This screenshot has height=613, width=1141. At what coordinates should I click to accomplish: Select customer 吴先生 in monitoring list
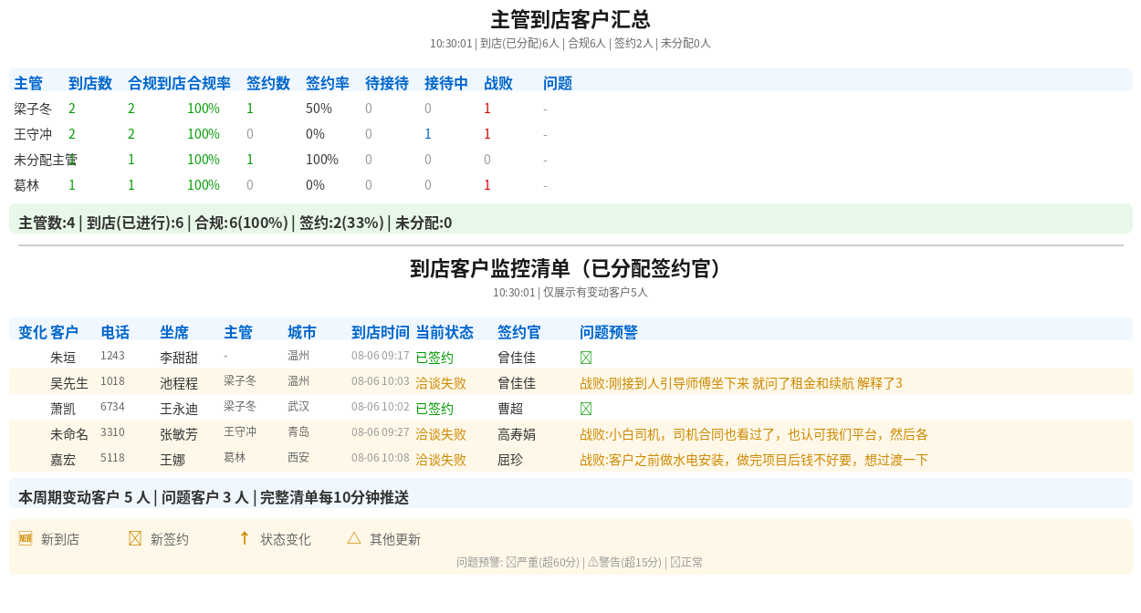69,383
